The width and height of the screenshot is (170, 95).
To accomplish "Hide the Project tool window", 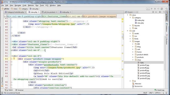I will tap(164, 12).
